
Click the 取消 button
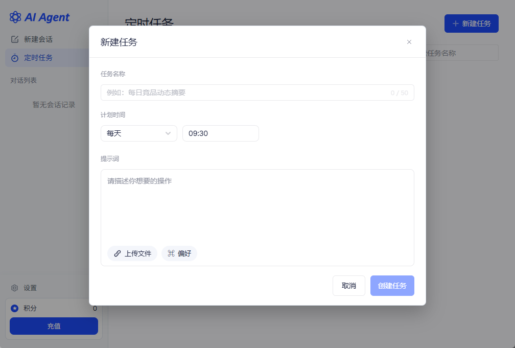[349, 286]
